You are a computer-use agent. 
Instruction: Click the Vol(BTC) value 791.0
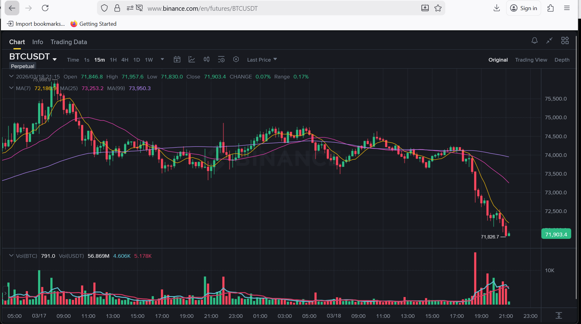[48, 256]
